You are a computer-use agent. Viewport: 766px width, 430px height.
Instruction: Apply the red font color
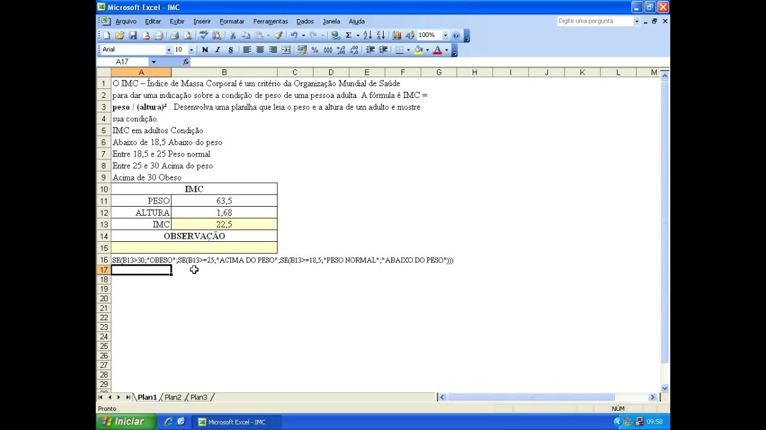pos(437,50)
